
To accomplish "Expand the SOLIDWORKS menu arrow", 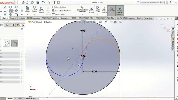I will point(16,2).
